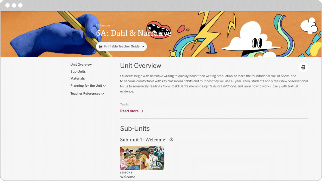Open the Lesson 1 Welcome thumbnail
Screen dimensions: 322x181
tap(142, 158)
